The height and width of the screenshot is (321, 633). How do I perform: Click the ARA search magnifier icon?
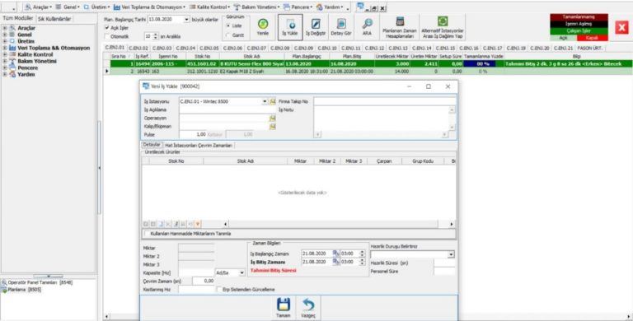[x=367, y=24]
